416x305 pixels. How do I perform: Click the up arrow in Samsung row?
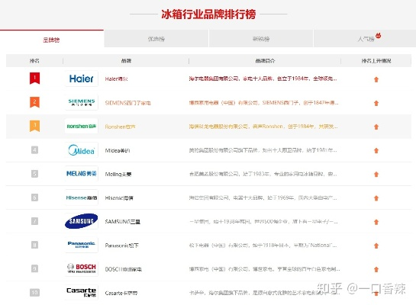click(376, 222)
